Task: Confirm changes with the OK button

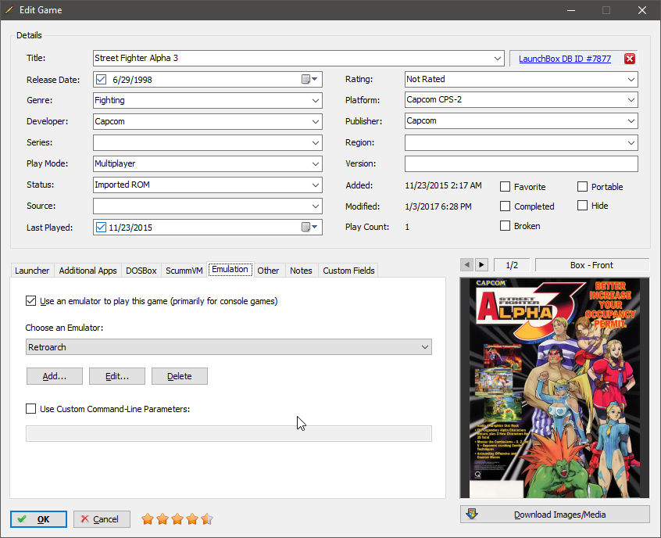Action: click(38, 519)
